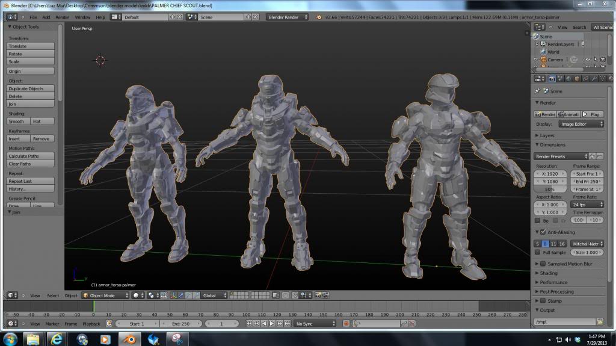Open the Render Presets dropdown

pyautogui.click(x=561, y=156)
